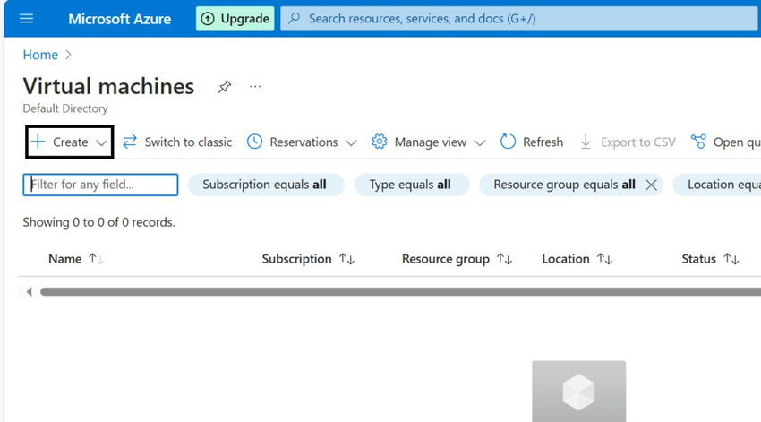Click the Upgrade button
Viewport: 761px width, 422px height.
tap(235, 19)
